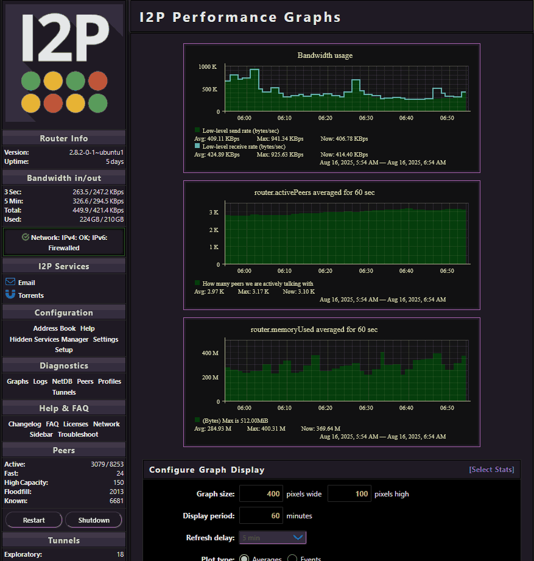Click the Diagnostics section header

[64, 365]
